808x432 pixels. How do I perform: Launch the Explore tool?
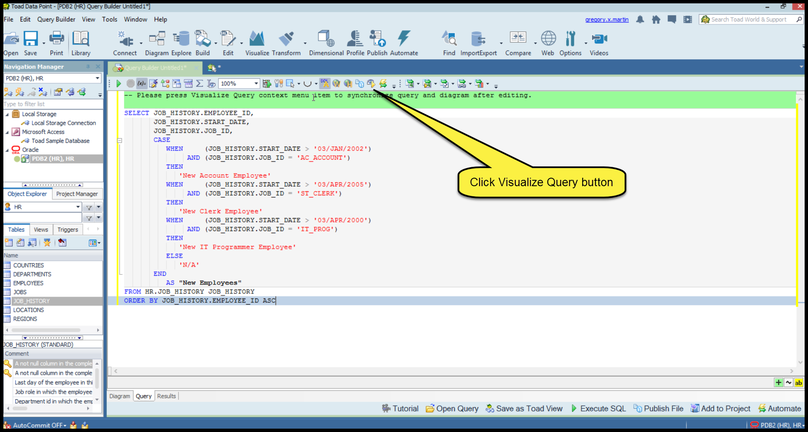(x=181, y=43)
